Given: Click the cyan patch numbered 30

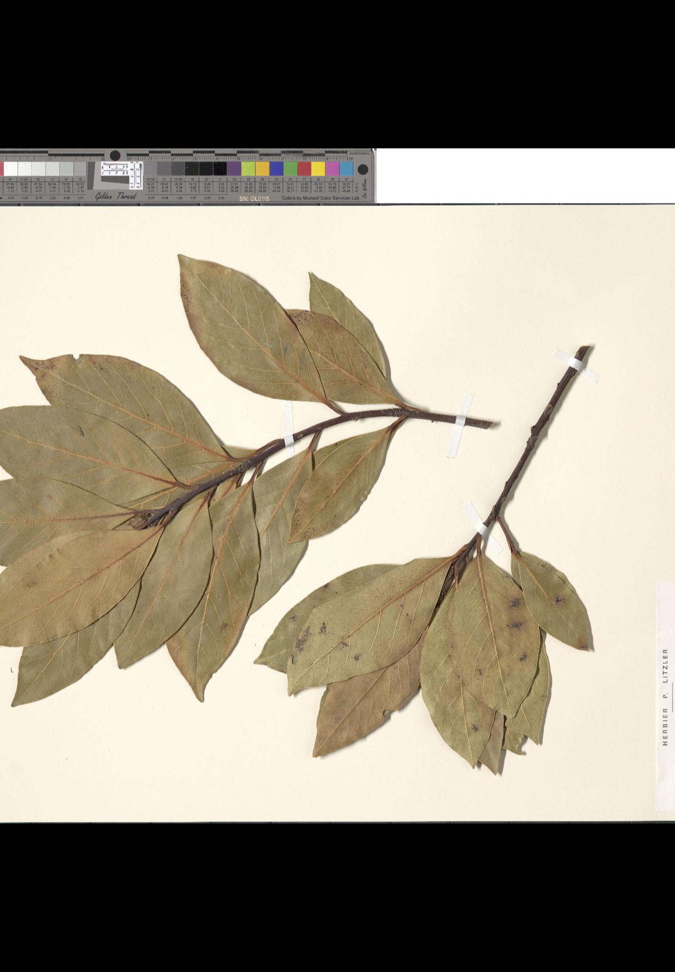Looking at the screenshot, I should [x=346, y=168].
